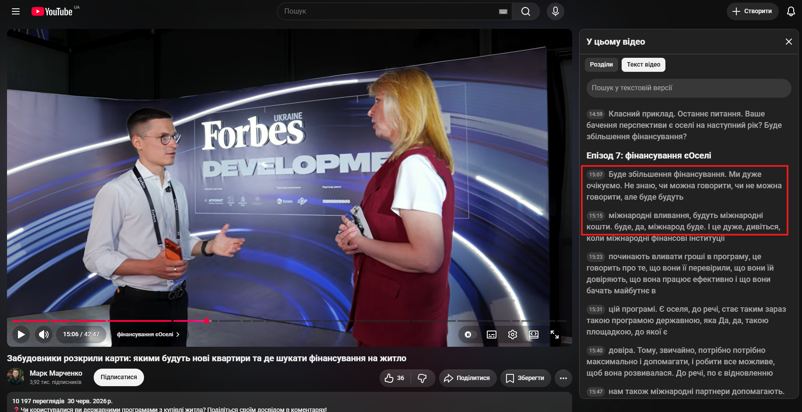Mute the video volume
This screenshot has width=802, height=412.
tap(44, 335)
